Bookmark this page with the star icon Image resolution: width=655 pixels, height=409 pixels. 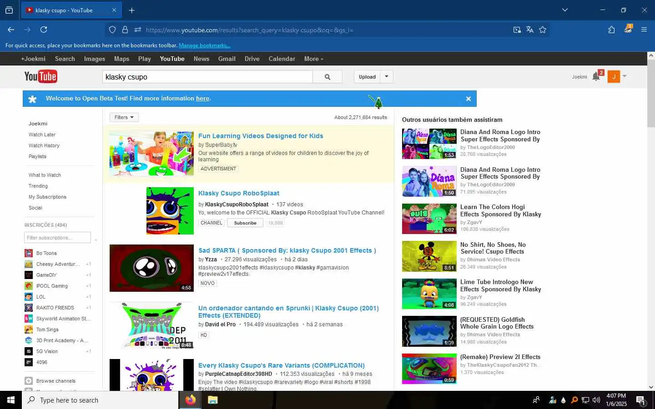point(543,30)
